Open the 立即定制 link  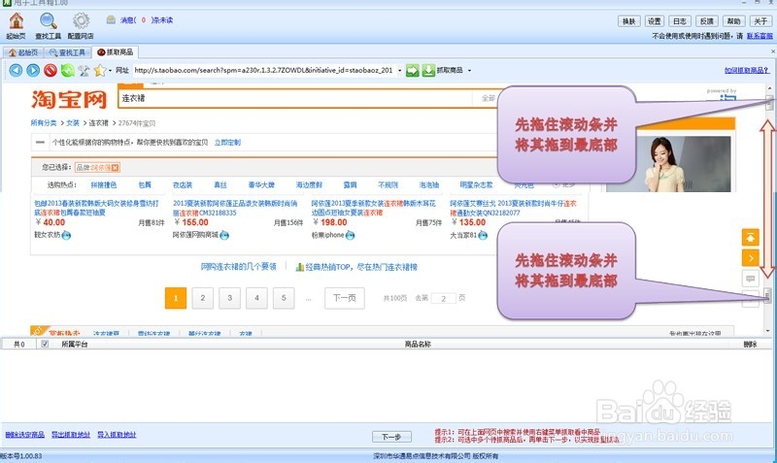[227, 142]
